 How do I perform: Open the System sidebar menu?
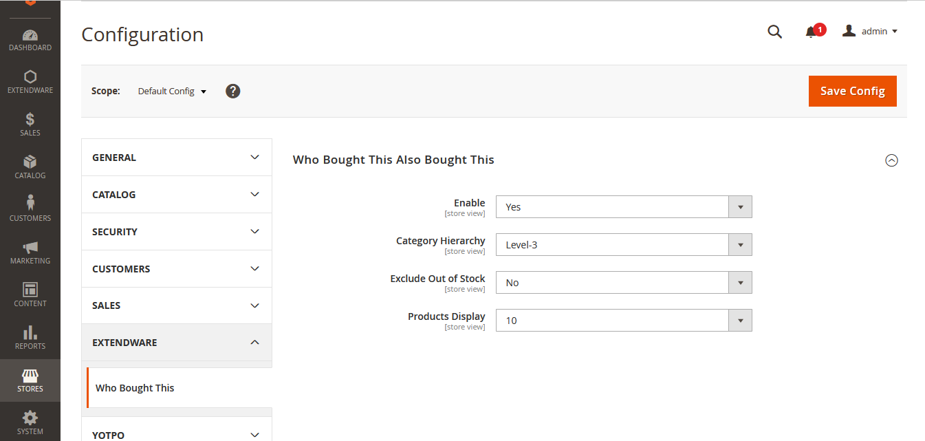30,422
